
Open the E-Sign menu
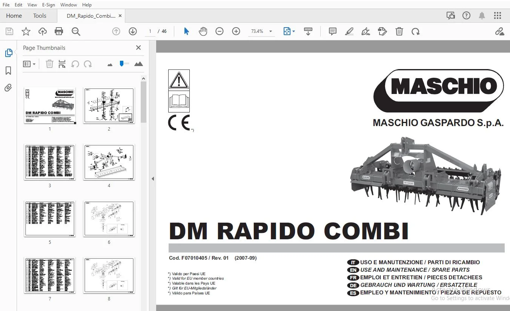(x=48, y=5)
